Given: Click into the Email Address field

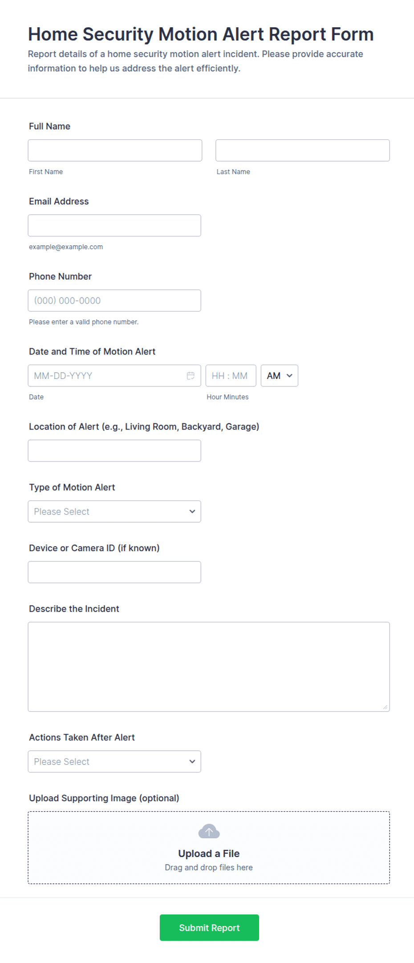Looking at the screenshot, I should 114,226.
